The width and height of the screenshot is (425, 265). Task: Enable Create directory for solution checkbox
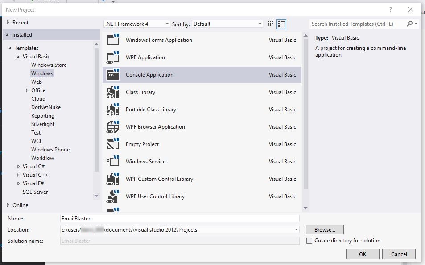click(x=309, y=241)
